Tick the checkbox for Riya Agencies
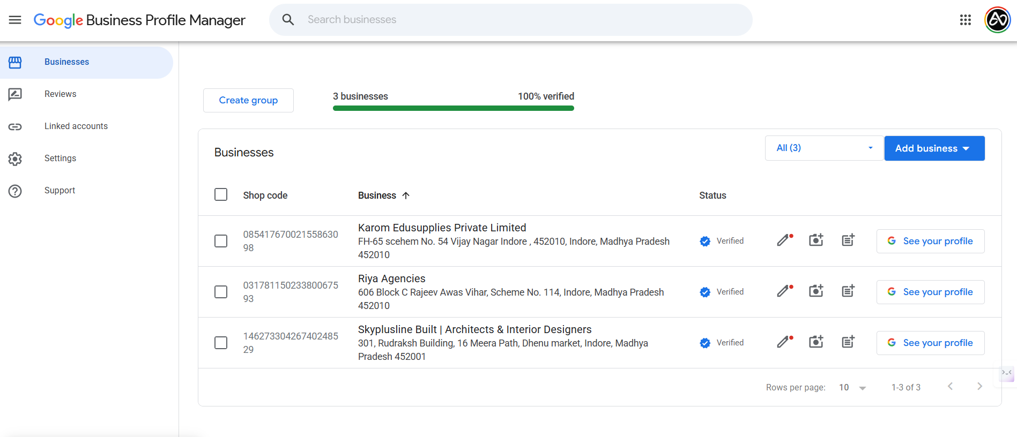 coord(221,292)
